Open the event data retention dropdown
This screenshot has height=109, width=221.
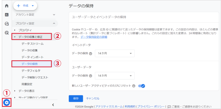click(114, 53)
